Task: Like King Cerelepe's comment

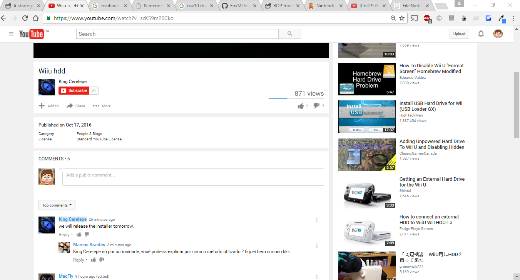Action: point(79,234)
